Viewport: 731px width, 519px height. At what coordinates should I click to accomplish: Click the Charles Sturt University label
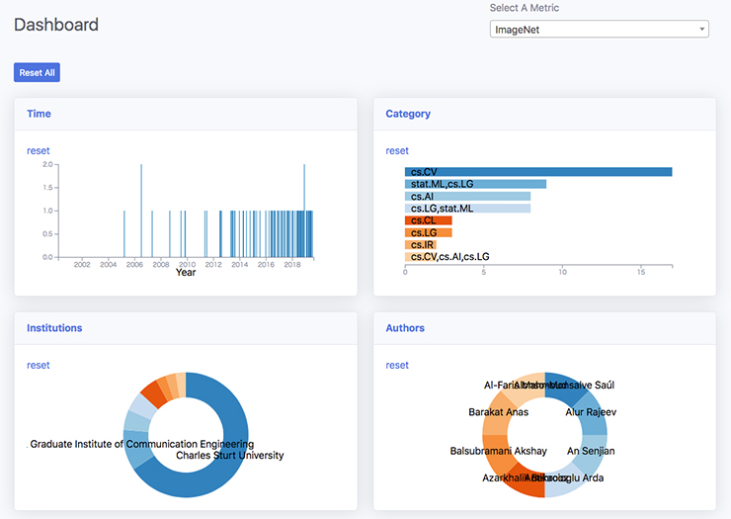pyautogui.click(x=229, y=456)
